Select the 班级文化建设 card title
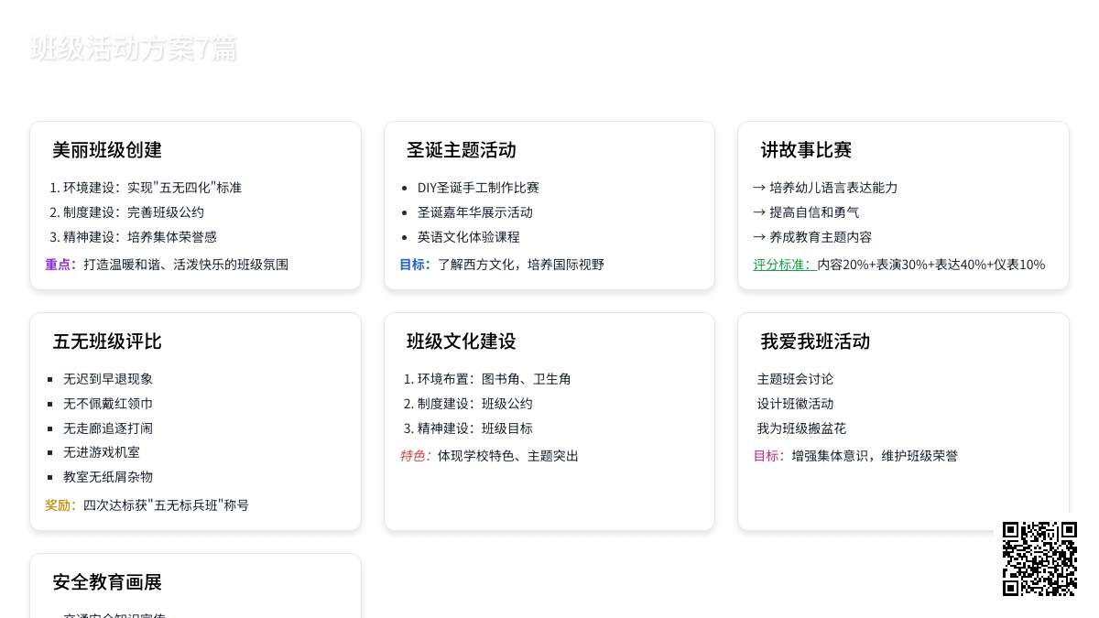1099x618 pixels. click(x=462, y=342)
